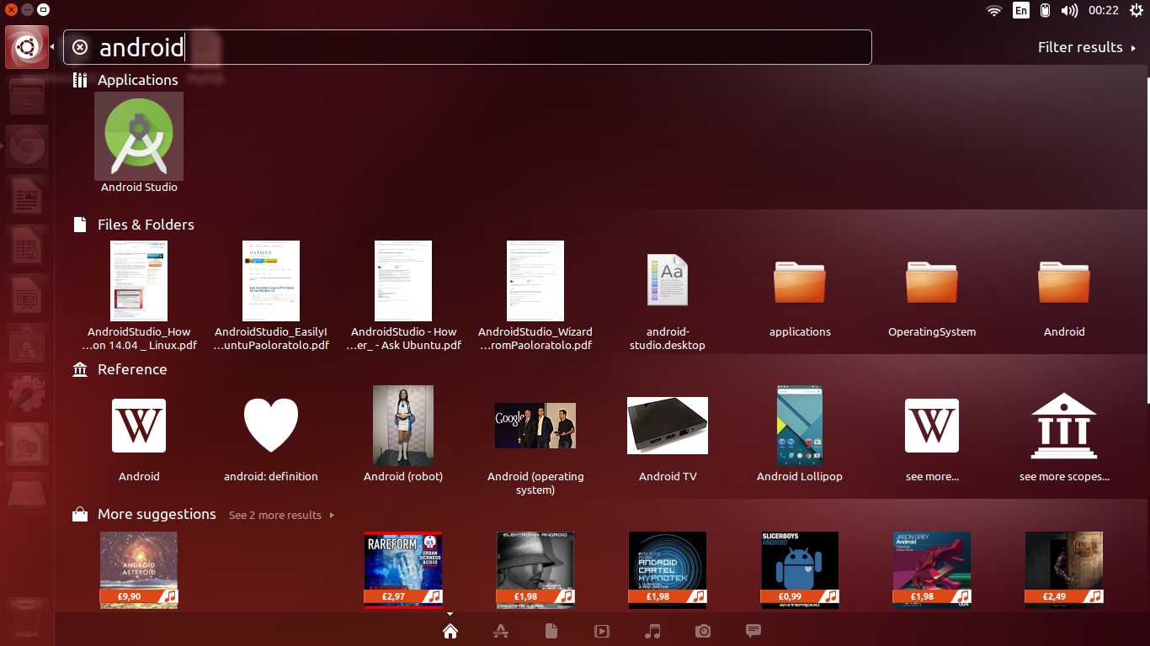Click the network indicator icon
This screenshot has width=1150, height=646.
[993, 10]
